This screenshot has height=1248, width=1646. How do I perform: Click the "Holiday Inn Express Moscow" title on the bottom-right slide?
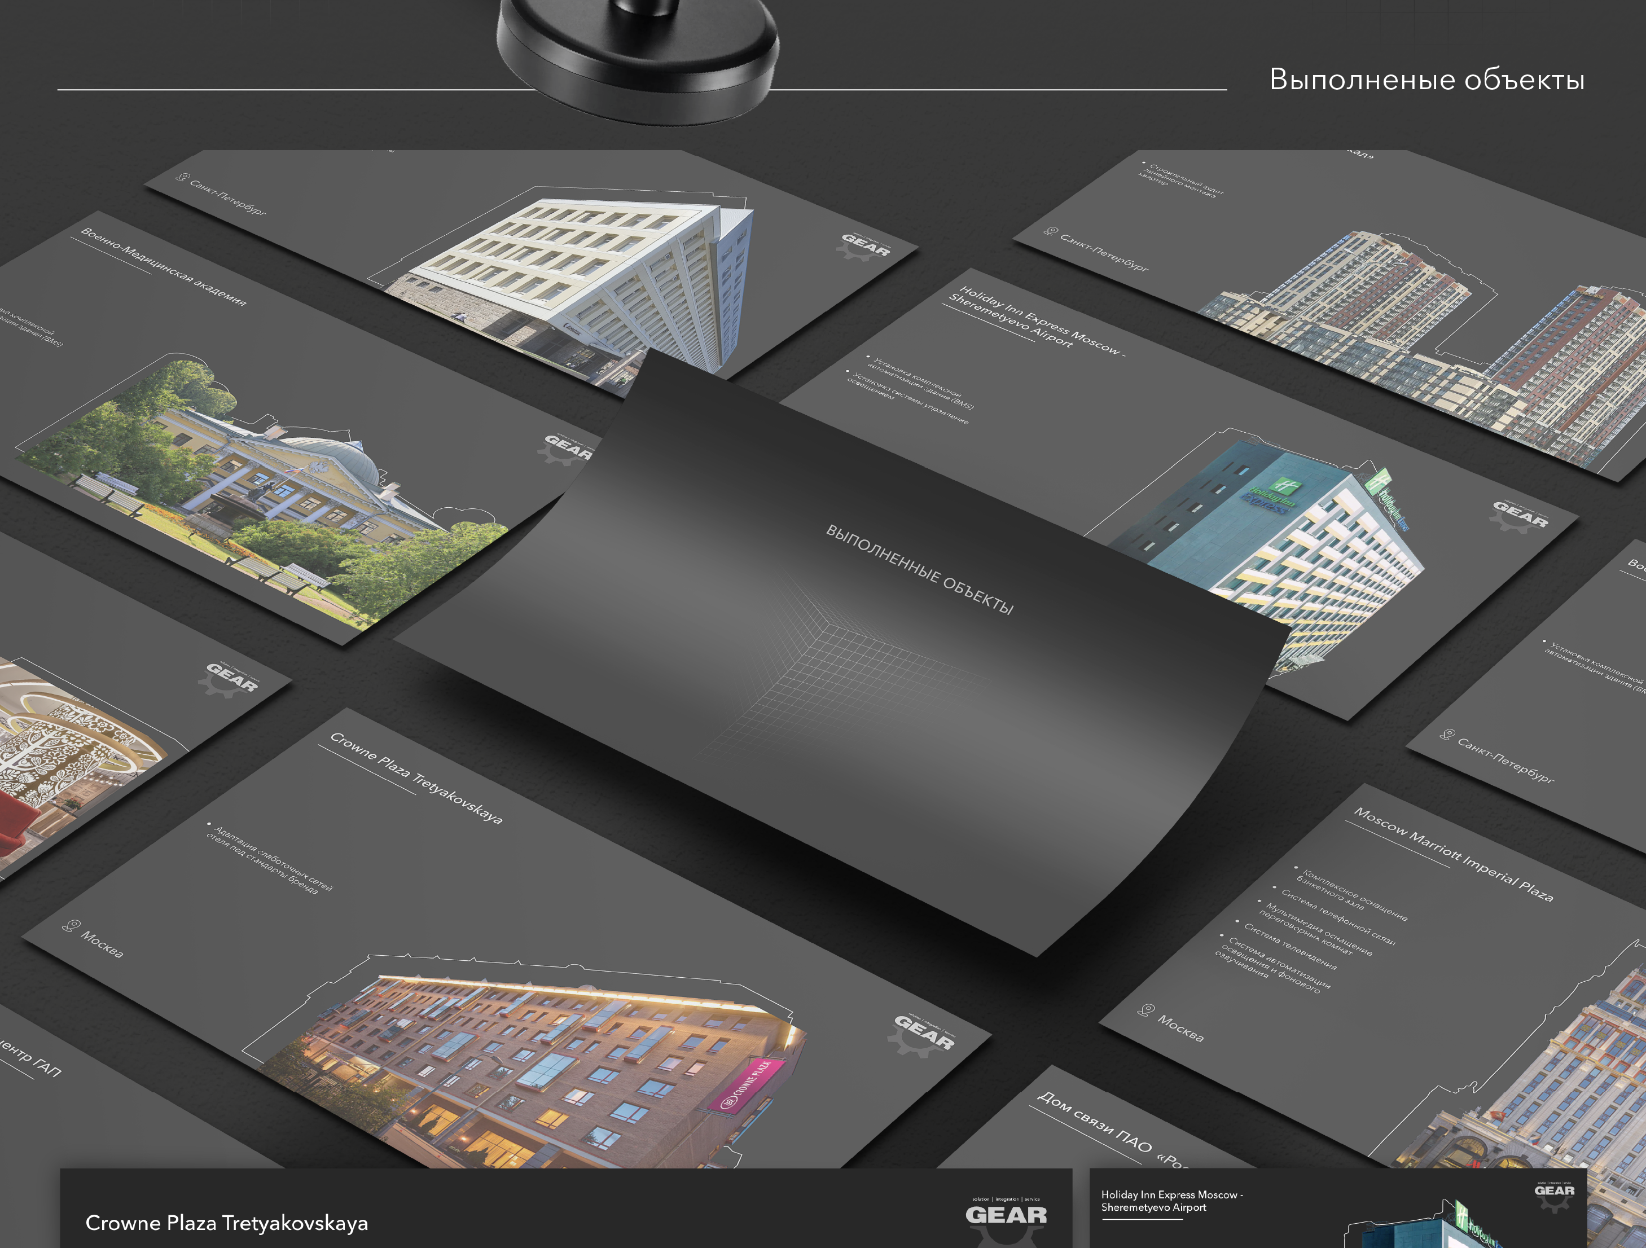click(x=1172, y=1201)
